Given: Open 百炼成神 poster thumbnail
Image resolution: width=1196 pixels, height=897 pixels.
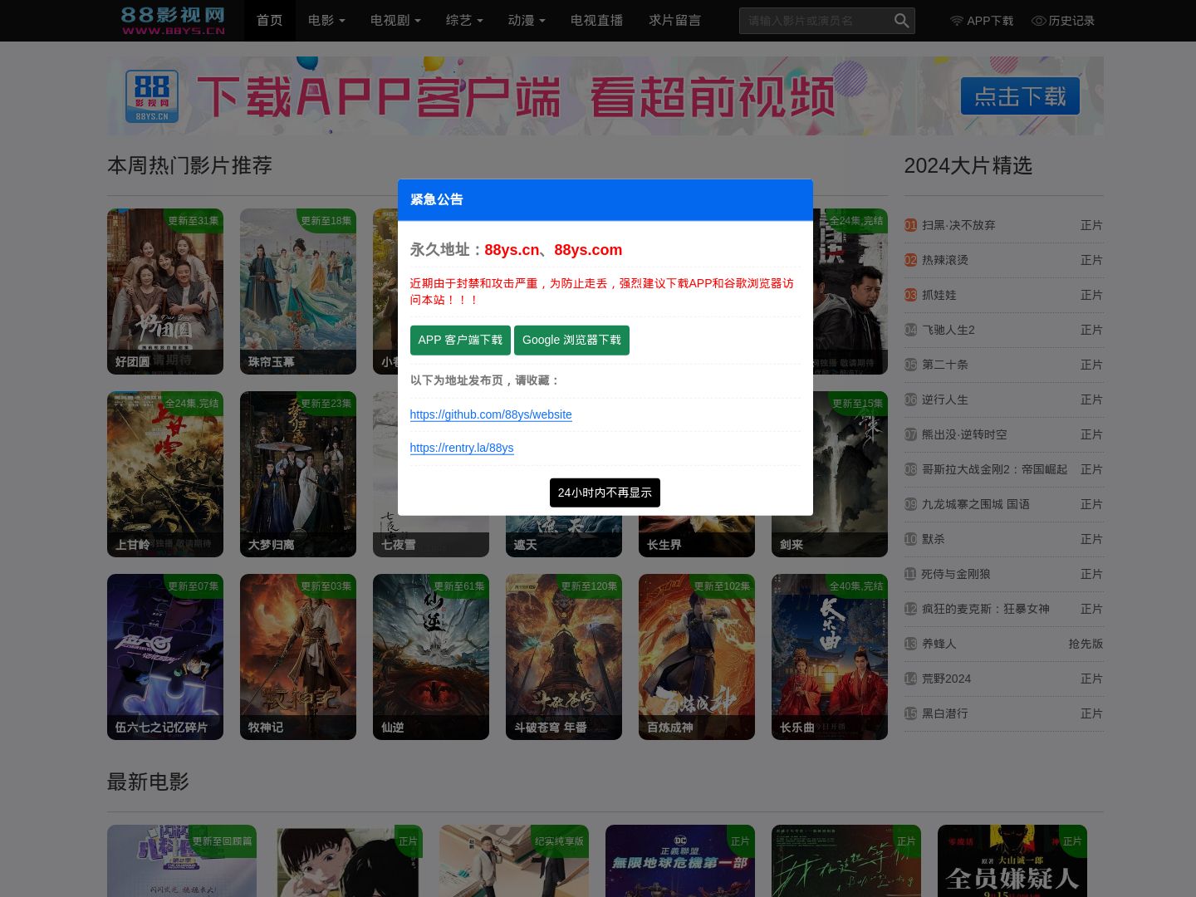Looking at the screenshot, I should point(697,657).
